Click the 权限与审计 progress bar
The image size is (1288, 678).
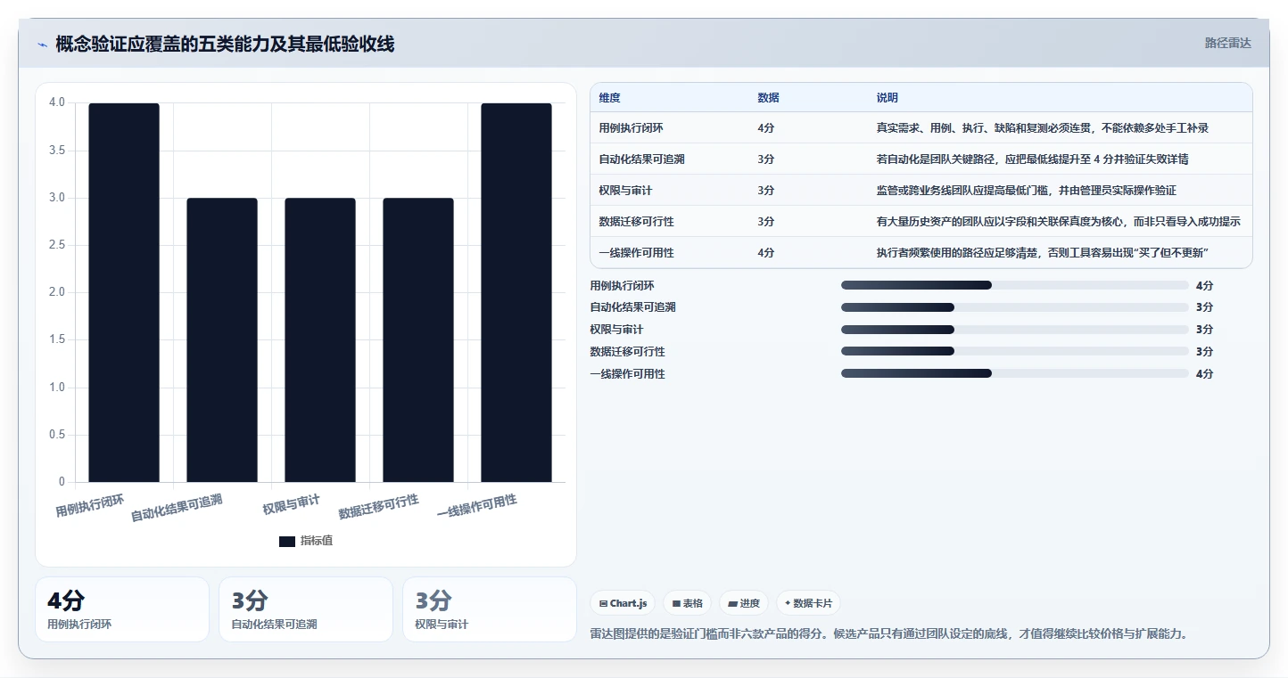tap(1015, 330)
